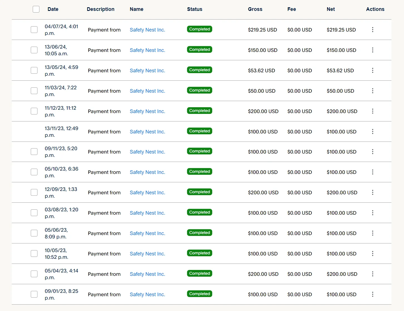
Task: Open actions menu for 05/06/23 payment
Action: pyautogui.click(x=372, y=233)
